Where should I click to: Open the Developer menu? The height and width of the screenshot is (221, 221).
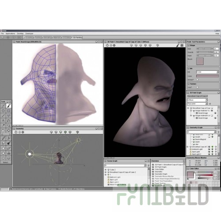(x=29, y=34)
